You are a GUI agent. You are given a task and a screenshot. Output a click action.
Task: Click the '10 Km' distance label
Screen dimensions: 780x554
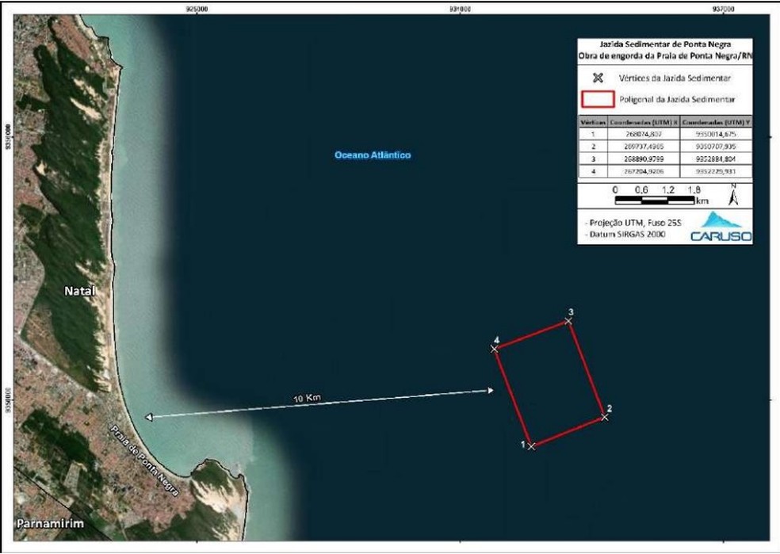pos(307,399)
